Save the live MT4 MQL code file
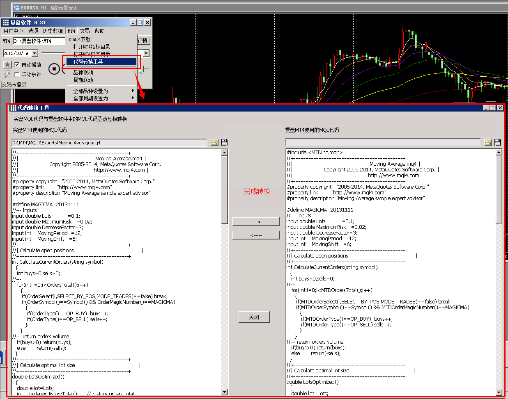This screenshot has width=508, height=399. point(224,142)
